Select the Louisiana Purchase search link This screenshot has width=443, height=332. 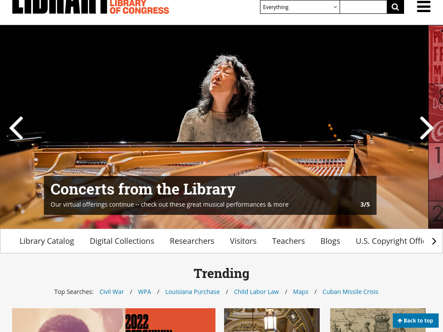tap(193, 292)
